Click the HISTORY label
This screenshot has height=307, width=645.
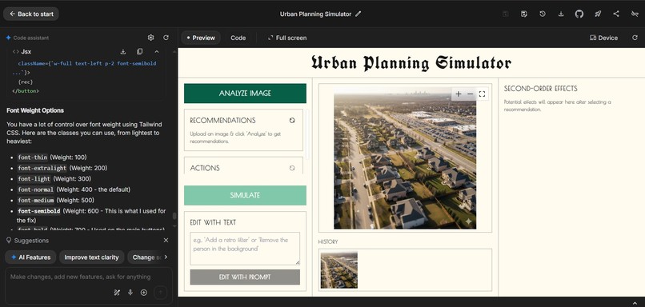(328, 241)
